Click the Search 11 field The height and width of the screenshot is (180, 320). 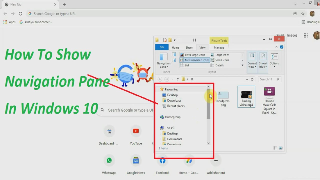pyautogui.click(x=269, y=79)
